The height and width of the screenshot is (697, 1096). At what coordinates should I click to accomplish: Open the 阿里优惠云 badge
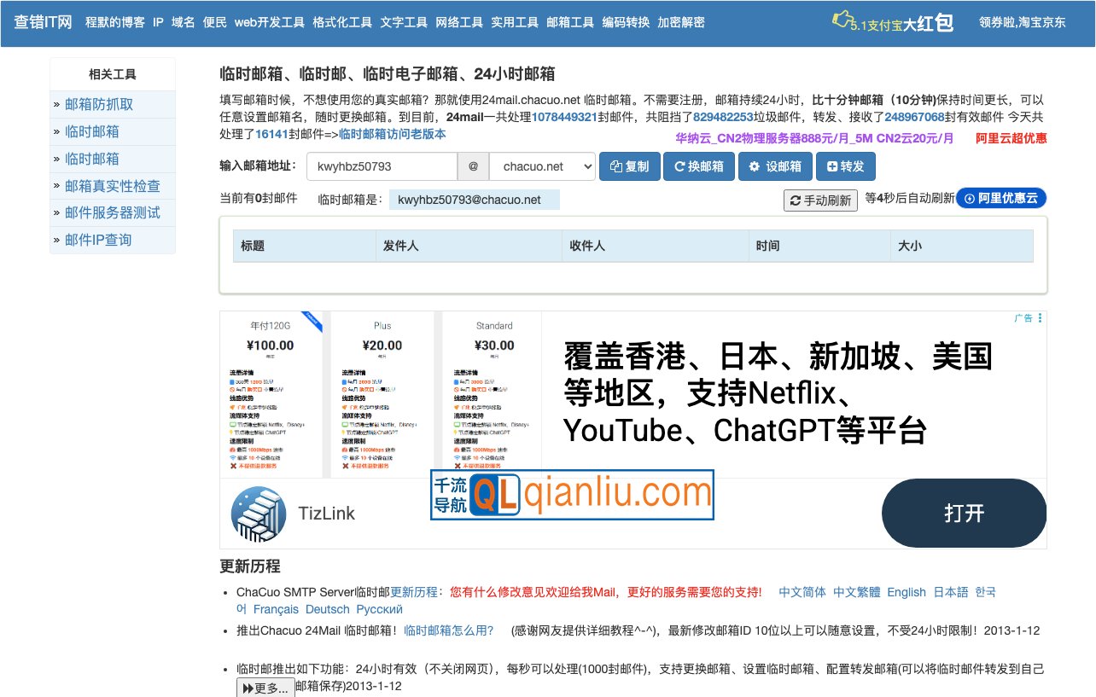(x=1000, y=198)
